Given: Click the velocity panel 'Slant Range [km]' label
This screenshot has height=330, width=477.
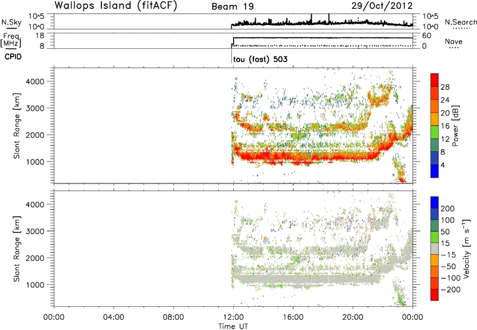Looking at the screenshot, I should [17, 249].
